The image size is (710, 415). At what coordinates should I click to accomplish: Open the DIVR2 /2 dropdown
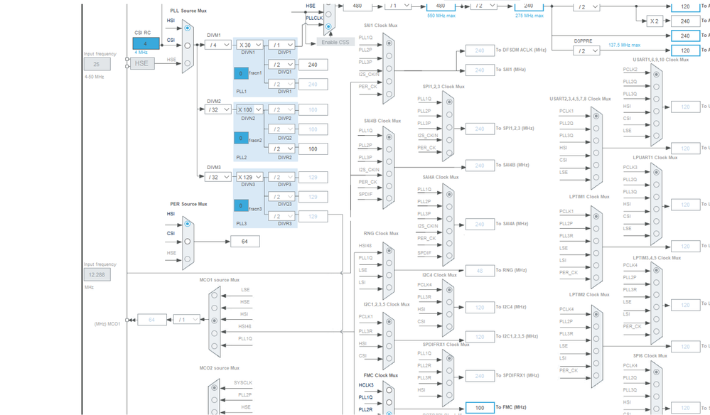(281, 149)
